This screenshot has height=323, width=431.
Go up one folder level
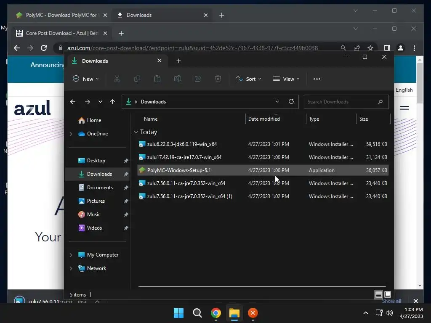point(112,102)
